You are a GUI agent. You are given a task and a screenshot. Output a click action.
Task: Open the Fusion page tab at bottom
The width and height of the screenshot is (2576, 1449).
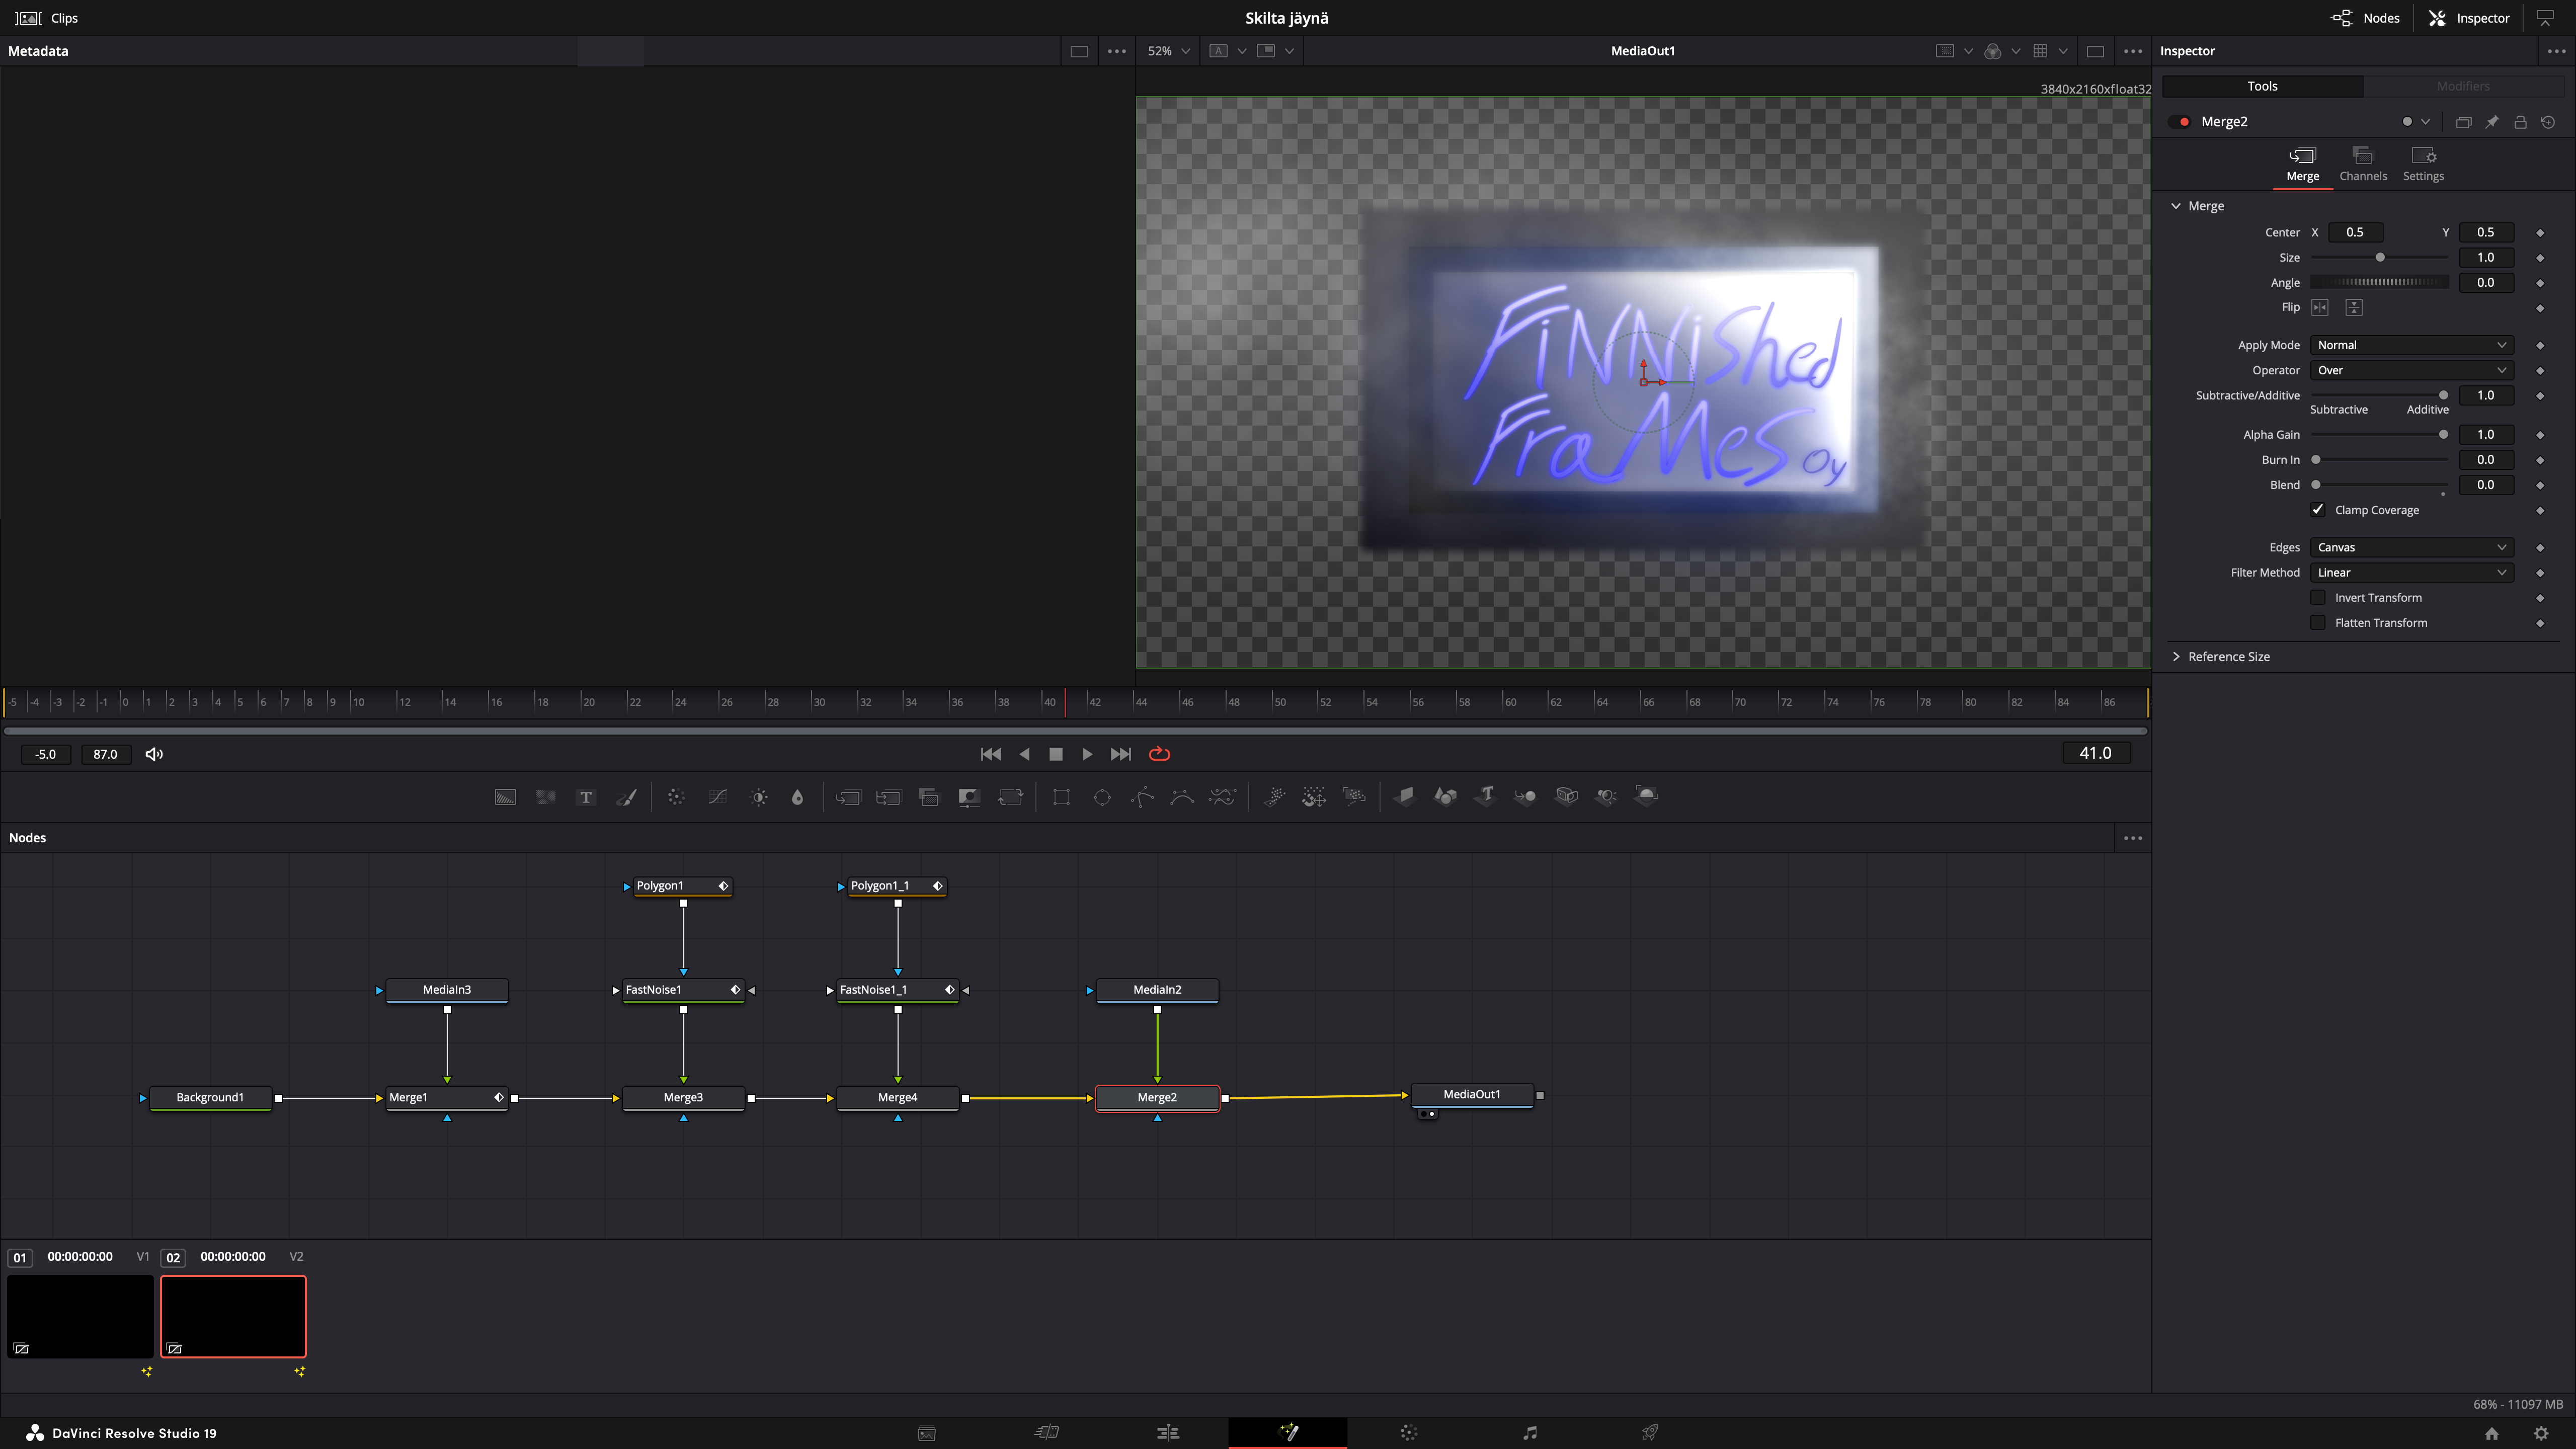click(x=1288, y=1433)
